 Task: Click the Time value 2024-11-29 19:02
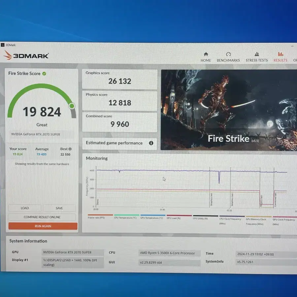(x=266, y=254)
